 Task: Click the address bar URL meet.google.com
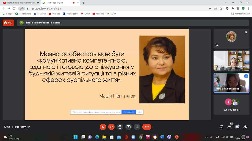[x=45, y=9]
